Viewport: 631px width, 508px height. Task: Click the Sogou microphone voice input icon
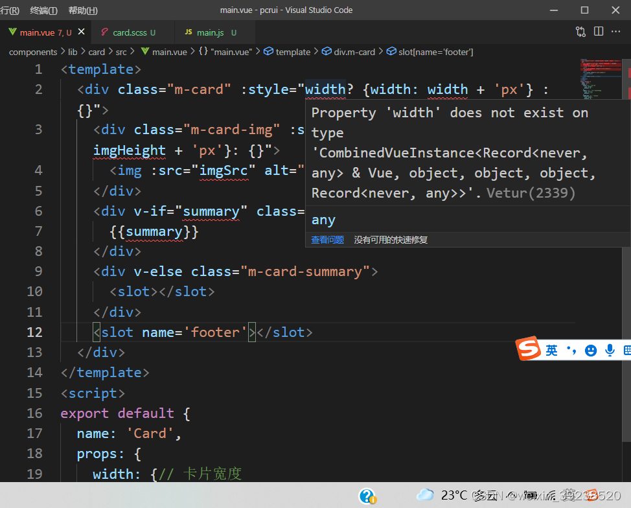(610, 350)
